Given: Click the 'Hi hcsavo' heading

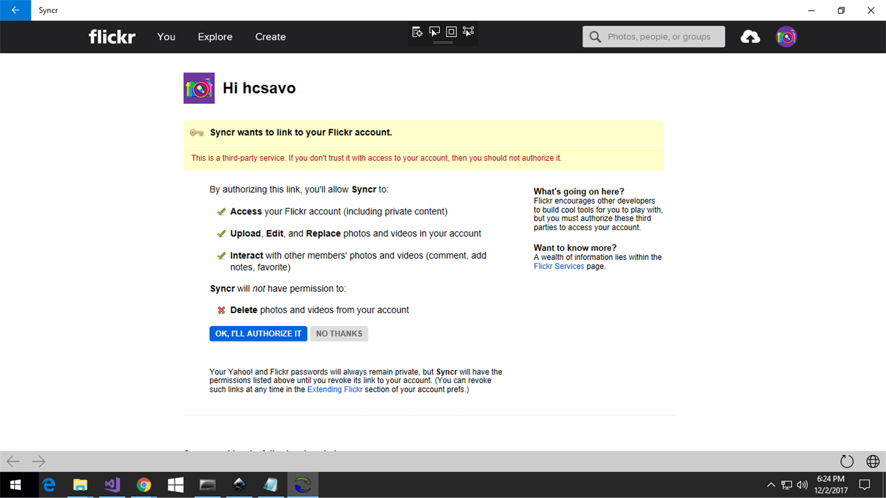Looking at the screenshot, I should tap(259, 88).
